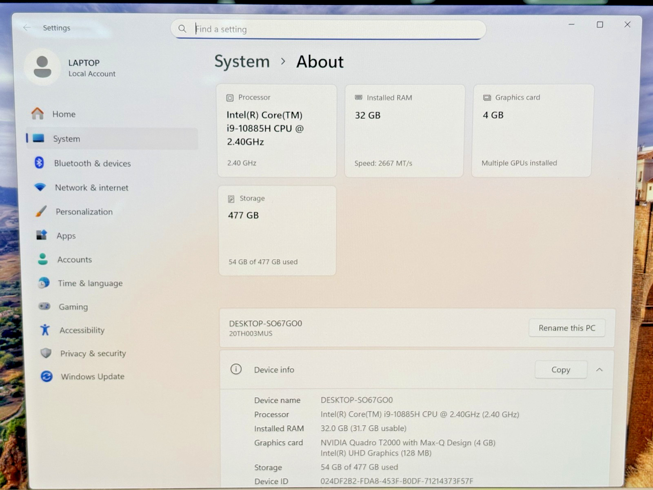Click the Device ID value
The image size is (653, 490).
pos(397,481)
